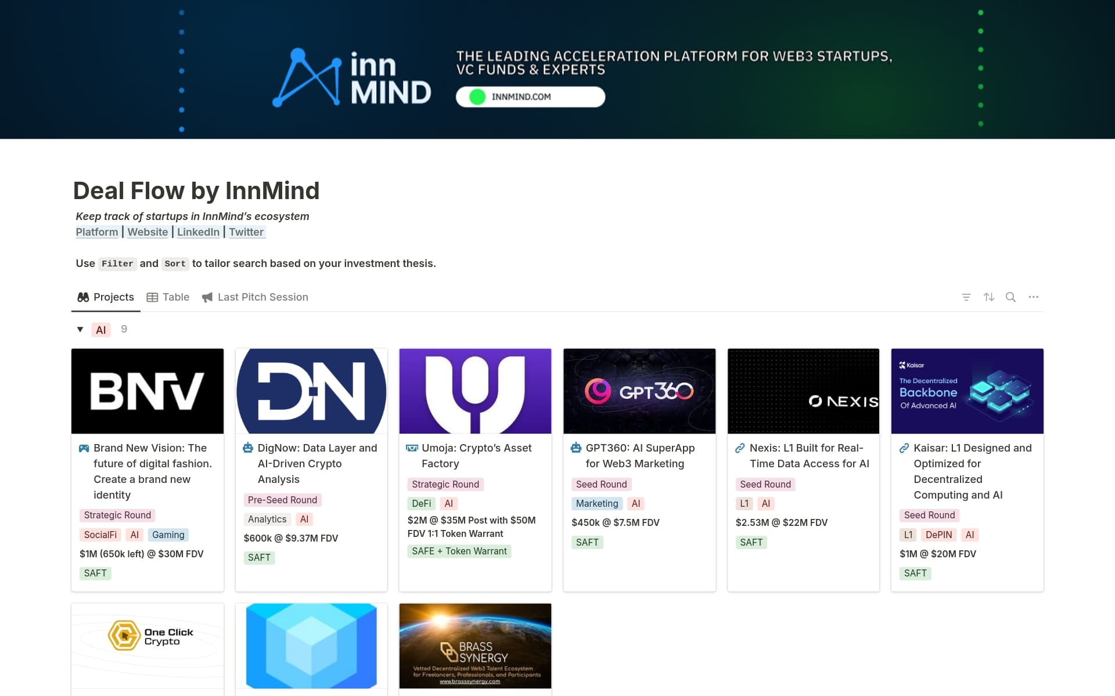The image size is (1115, 696).
Task: Follow the Twitter link
Action: point(246,232)
